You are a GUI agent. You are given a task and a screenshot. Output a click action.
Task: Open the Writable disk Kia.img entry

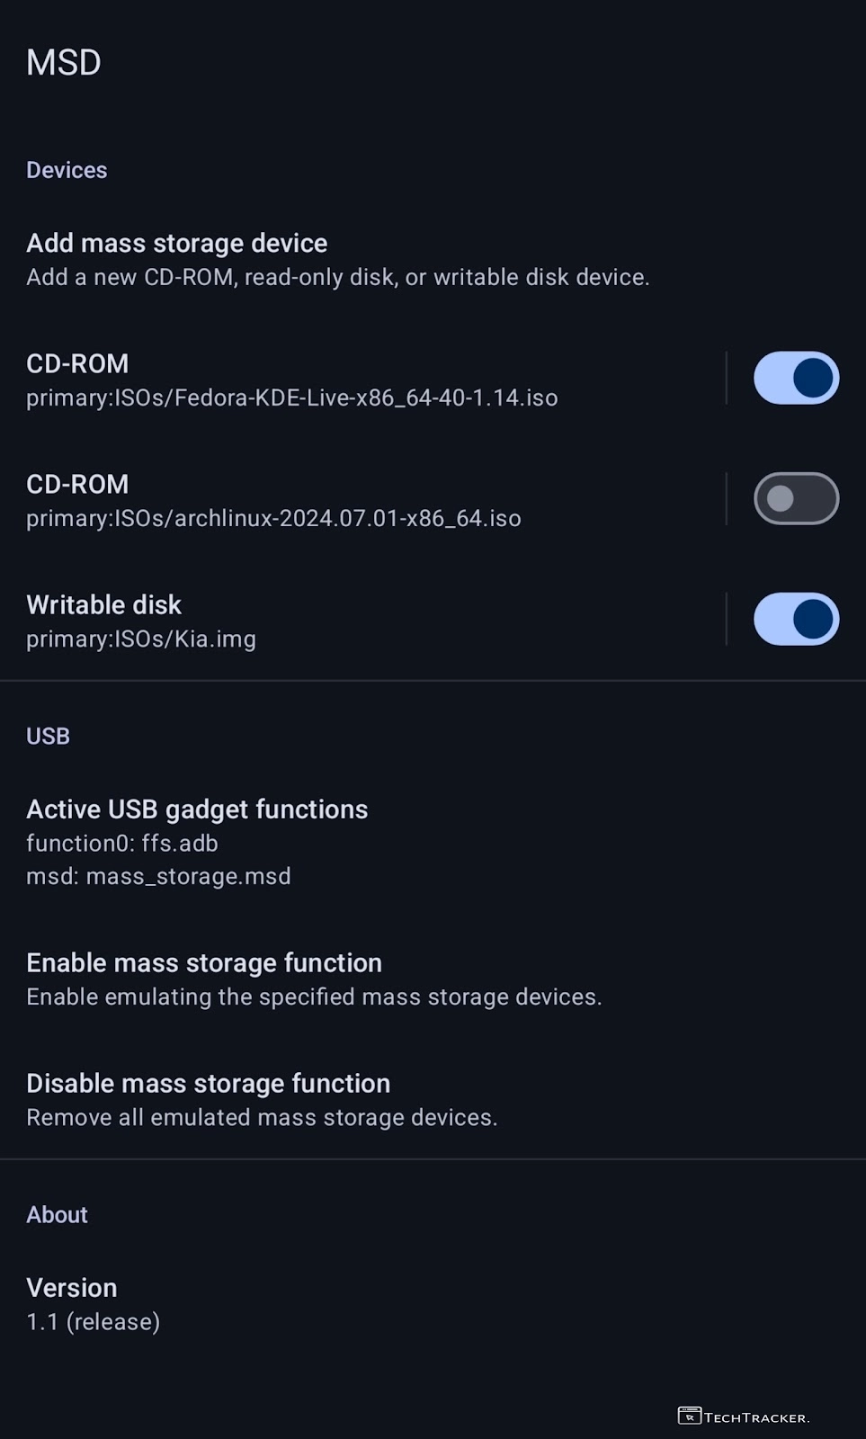(x=141, y=621)
